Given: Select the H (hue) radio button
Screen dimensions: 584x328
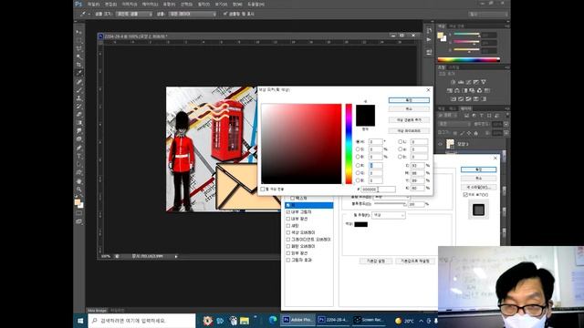Looking at the screenshot, I should coord(358,142).
